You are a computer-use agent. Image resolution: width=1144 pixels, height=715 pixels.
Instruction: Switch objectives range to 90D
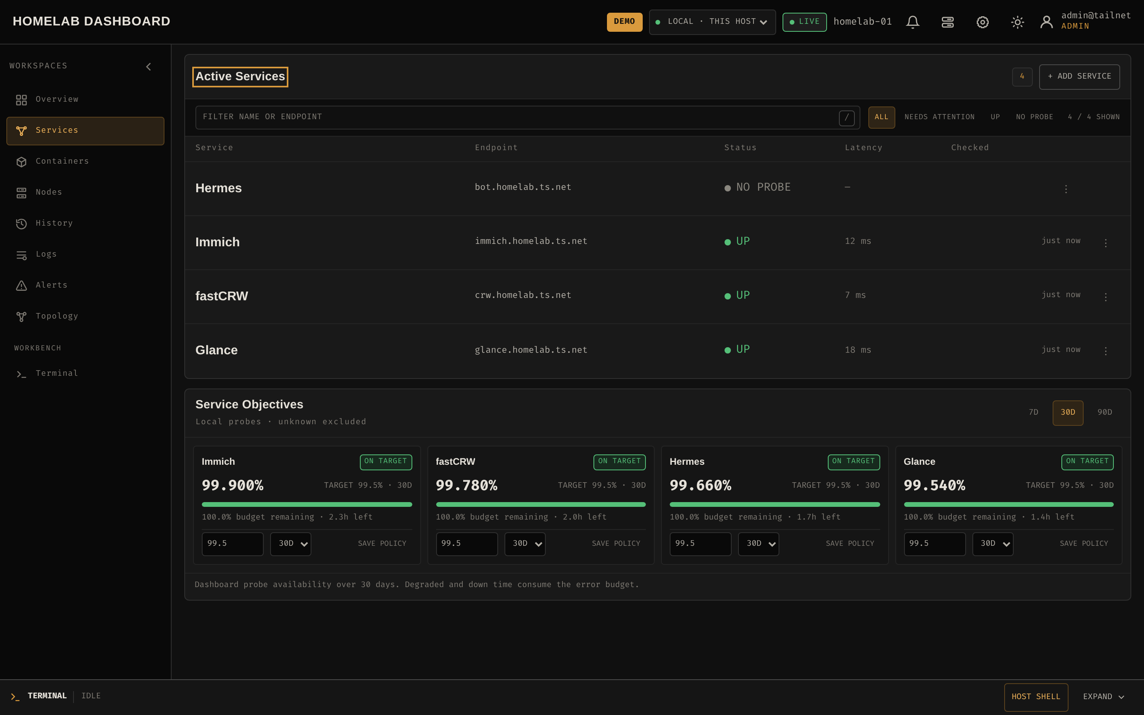pos(1104,413)
